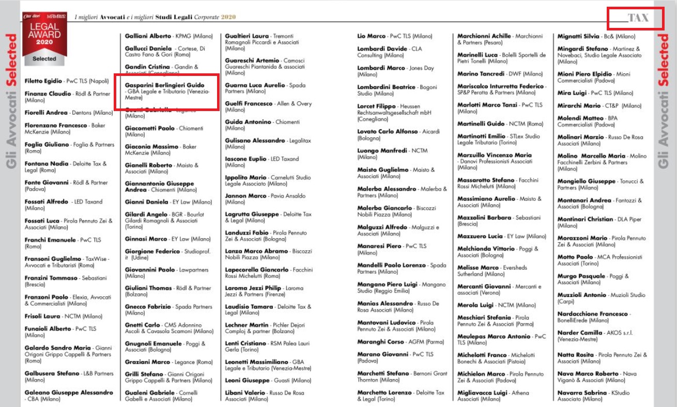Click Fonte Giovanni entry
Screen dimensions: 677x407
[x=66, y=185]
